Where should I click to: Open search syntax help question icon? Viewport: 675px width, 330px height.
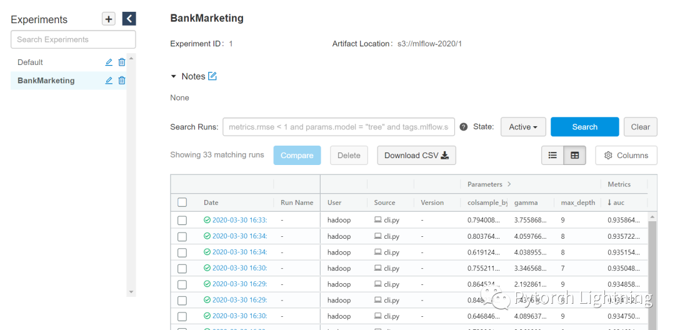[464, 127]
